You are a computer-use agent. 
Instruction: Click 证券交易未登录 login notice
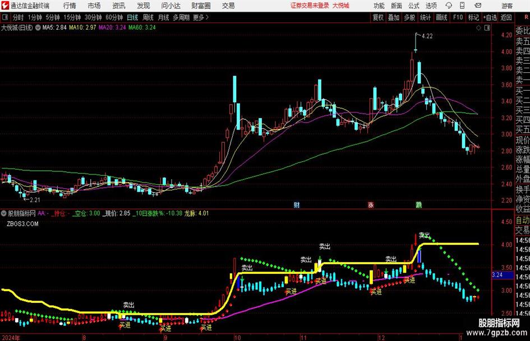point(310,6)
